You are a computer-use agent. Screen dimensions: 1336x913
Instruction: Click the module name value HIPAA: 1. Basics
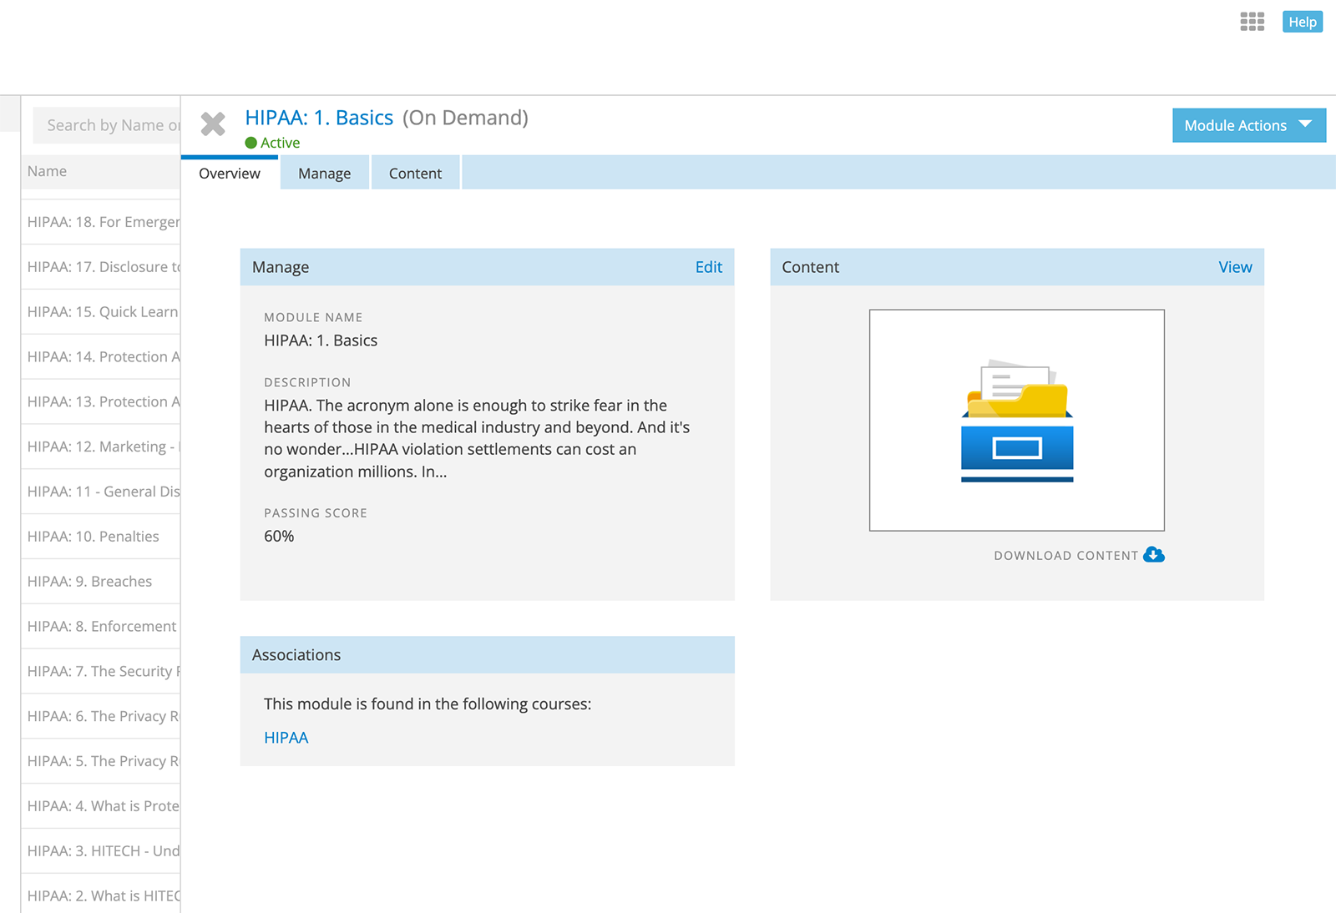(x=321, y=340)
